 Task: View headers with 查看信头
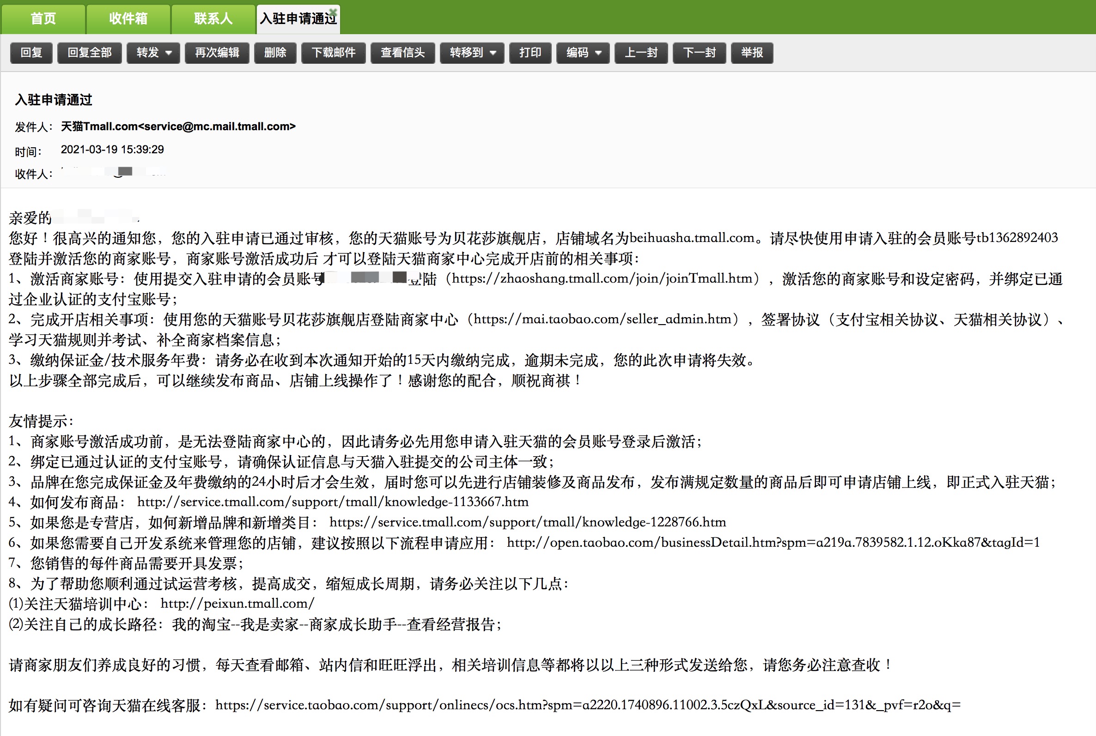(x=402, y=53)
